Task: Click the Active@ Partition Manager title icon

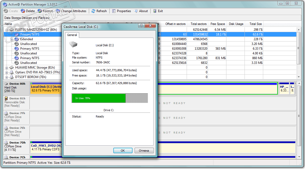Action: click(5, 4)
